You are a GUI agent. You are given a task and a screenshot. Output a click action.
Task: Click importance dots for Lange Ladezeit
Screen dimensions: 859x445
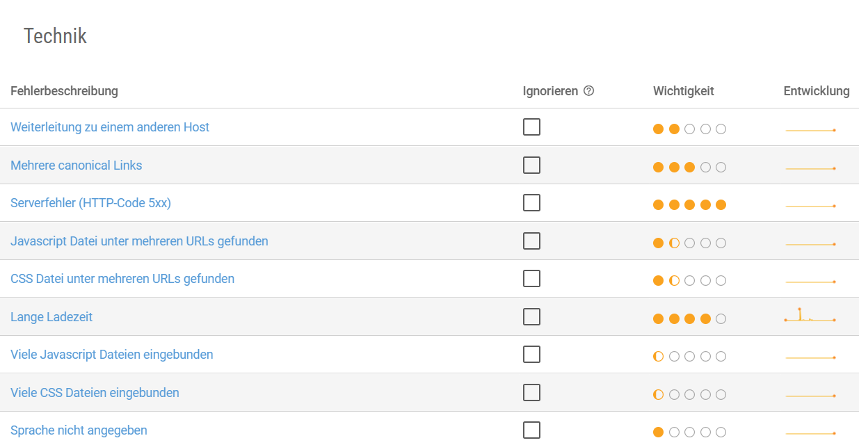pos(689,318)
